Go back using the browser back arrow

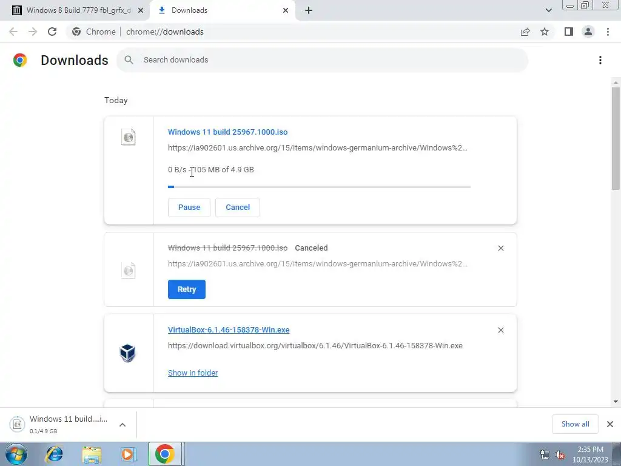coord(13,32)
